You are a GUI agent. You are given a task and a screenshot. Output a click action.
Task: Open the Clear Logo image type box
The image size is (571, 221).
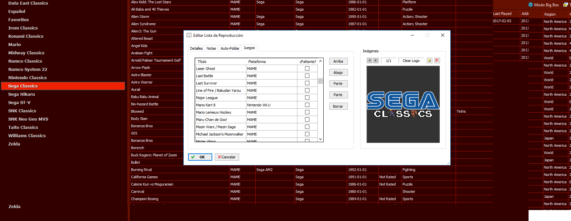tap(411, 61)
